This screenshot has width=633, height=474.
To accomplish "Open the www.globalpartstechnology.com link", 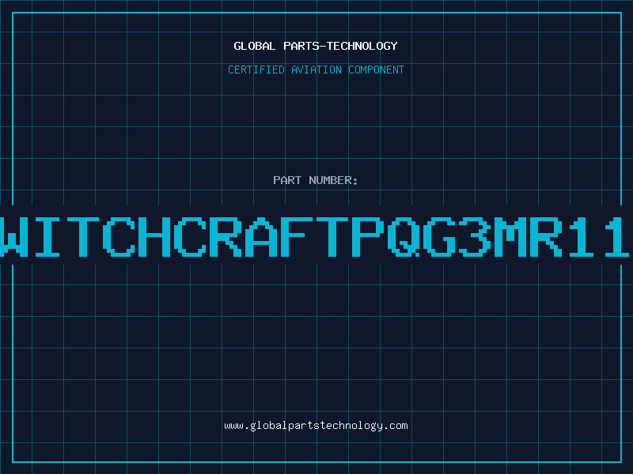I will tap(316, 426).
